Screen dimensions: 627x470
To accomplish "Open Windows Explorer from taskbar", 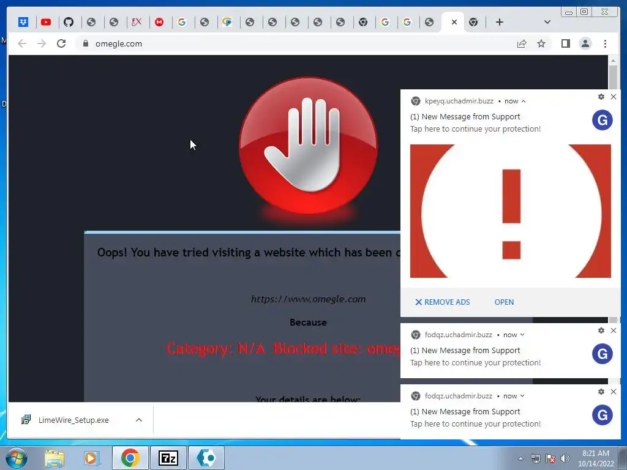I will (54, 458).
